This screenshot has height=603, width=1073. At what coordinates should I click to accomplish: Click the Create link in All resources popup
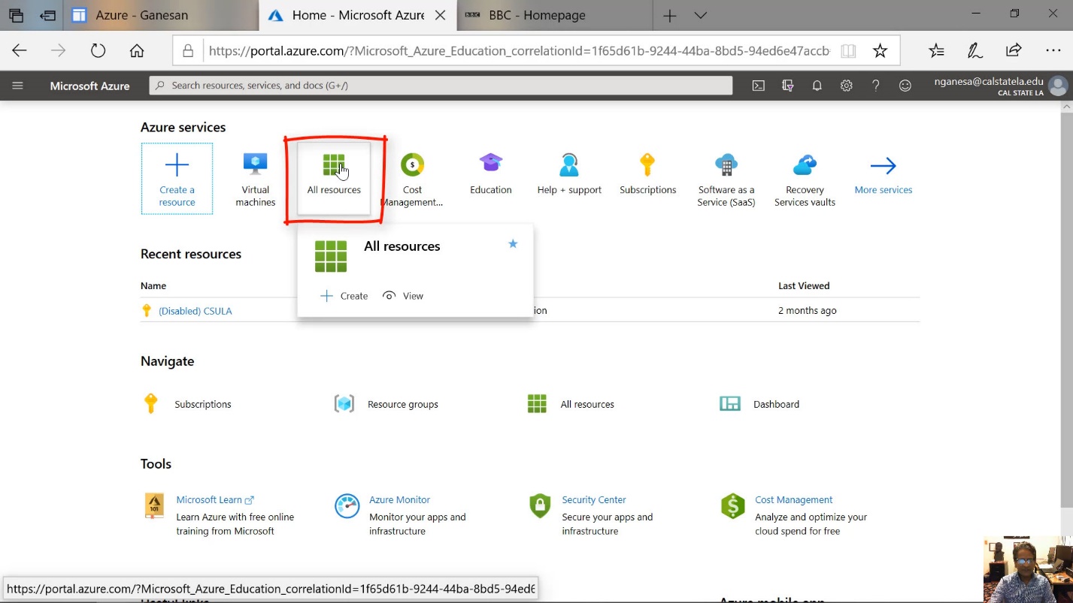[344, 296]
